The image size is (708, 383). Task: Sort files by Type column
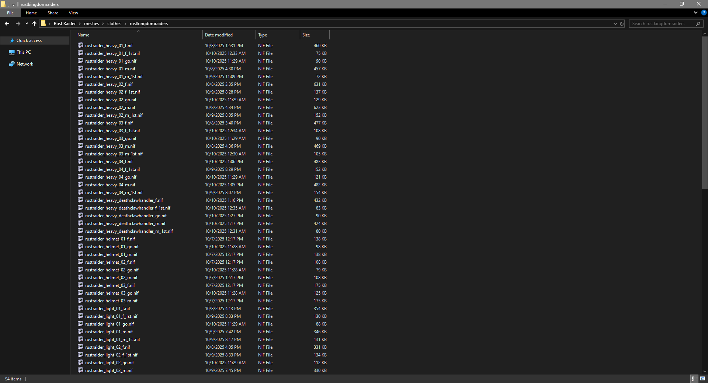coord(278,35)
